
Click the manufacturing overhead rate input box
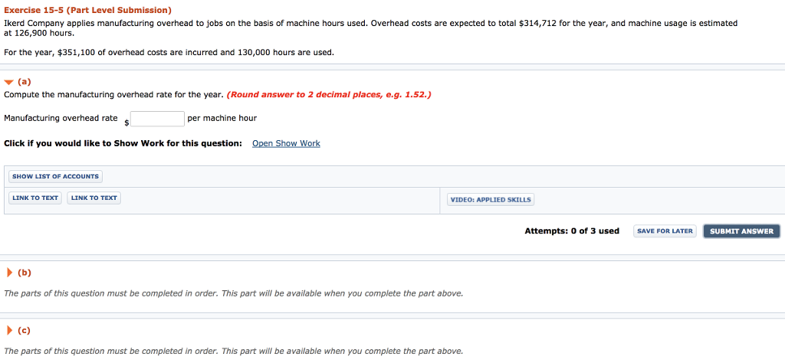157,119
